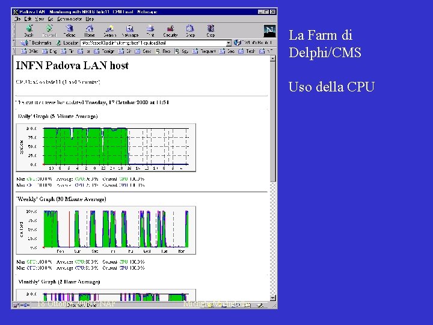
Task: Click the Location page-proxy icon
Action: coord(58,43)
